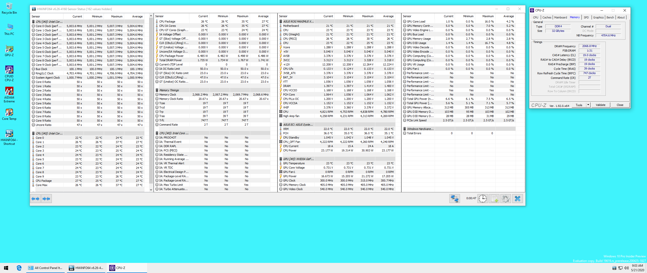Select the CPU Package Power sensor row
Screen dimensions: 647x273
click(212, 56)
